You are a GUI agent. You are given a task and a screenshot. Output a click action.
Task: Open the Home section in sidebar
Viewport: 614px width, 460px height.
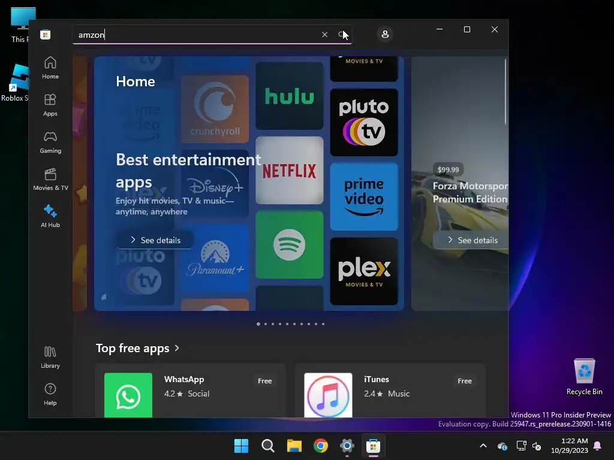coord(50,68)
